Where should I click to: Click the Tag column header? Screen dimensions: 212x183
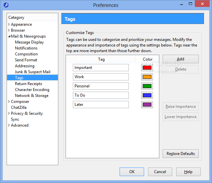(101, 59)
